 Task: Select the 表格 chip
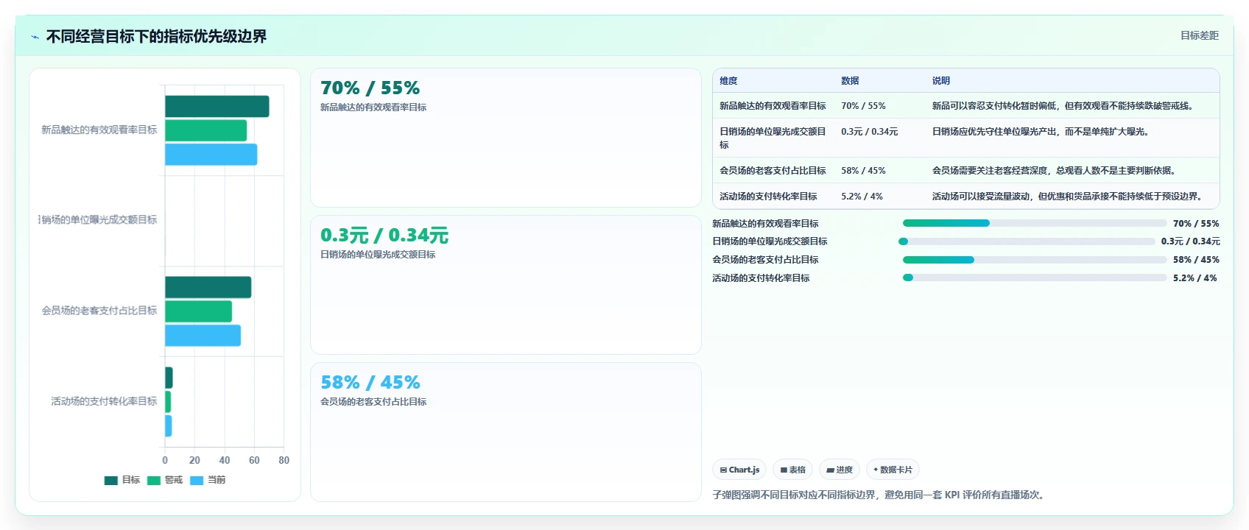tap(792, 470)
